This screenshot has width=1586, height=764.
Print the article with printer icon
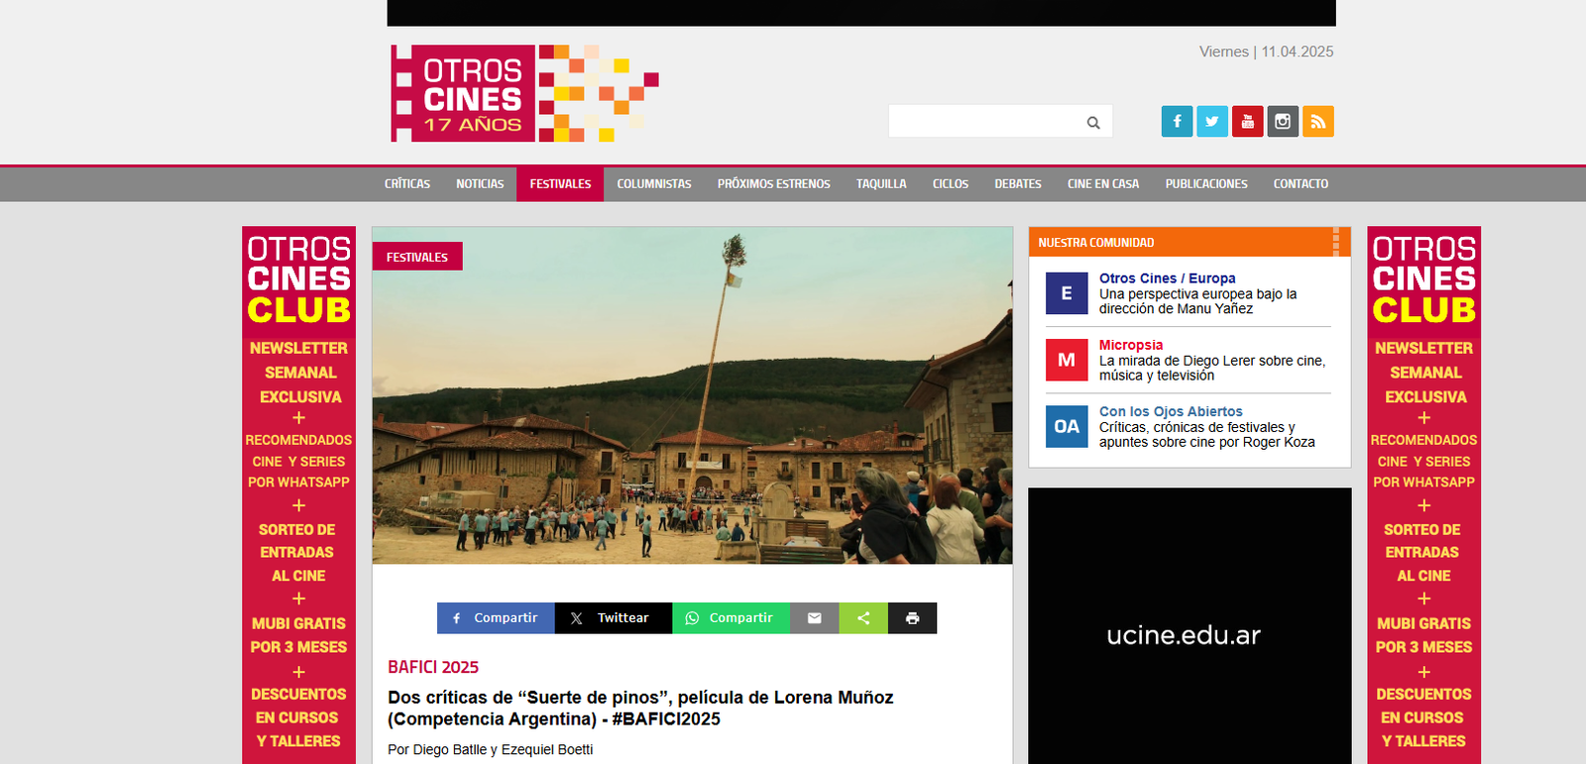[x=912, y=618]
